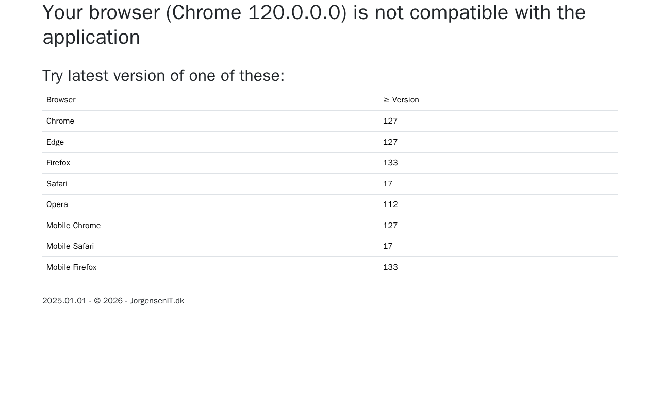Click the Mobile Safari table cell
660x412 pixels.
70,246
